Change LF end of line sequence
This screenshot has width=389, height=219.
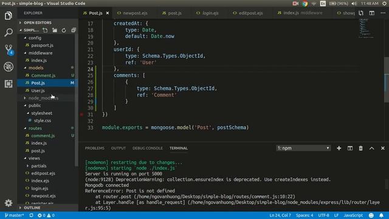[336, 215]
